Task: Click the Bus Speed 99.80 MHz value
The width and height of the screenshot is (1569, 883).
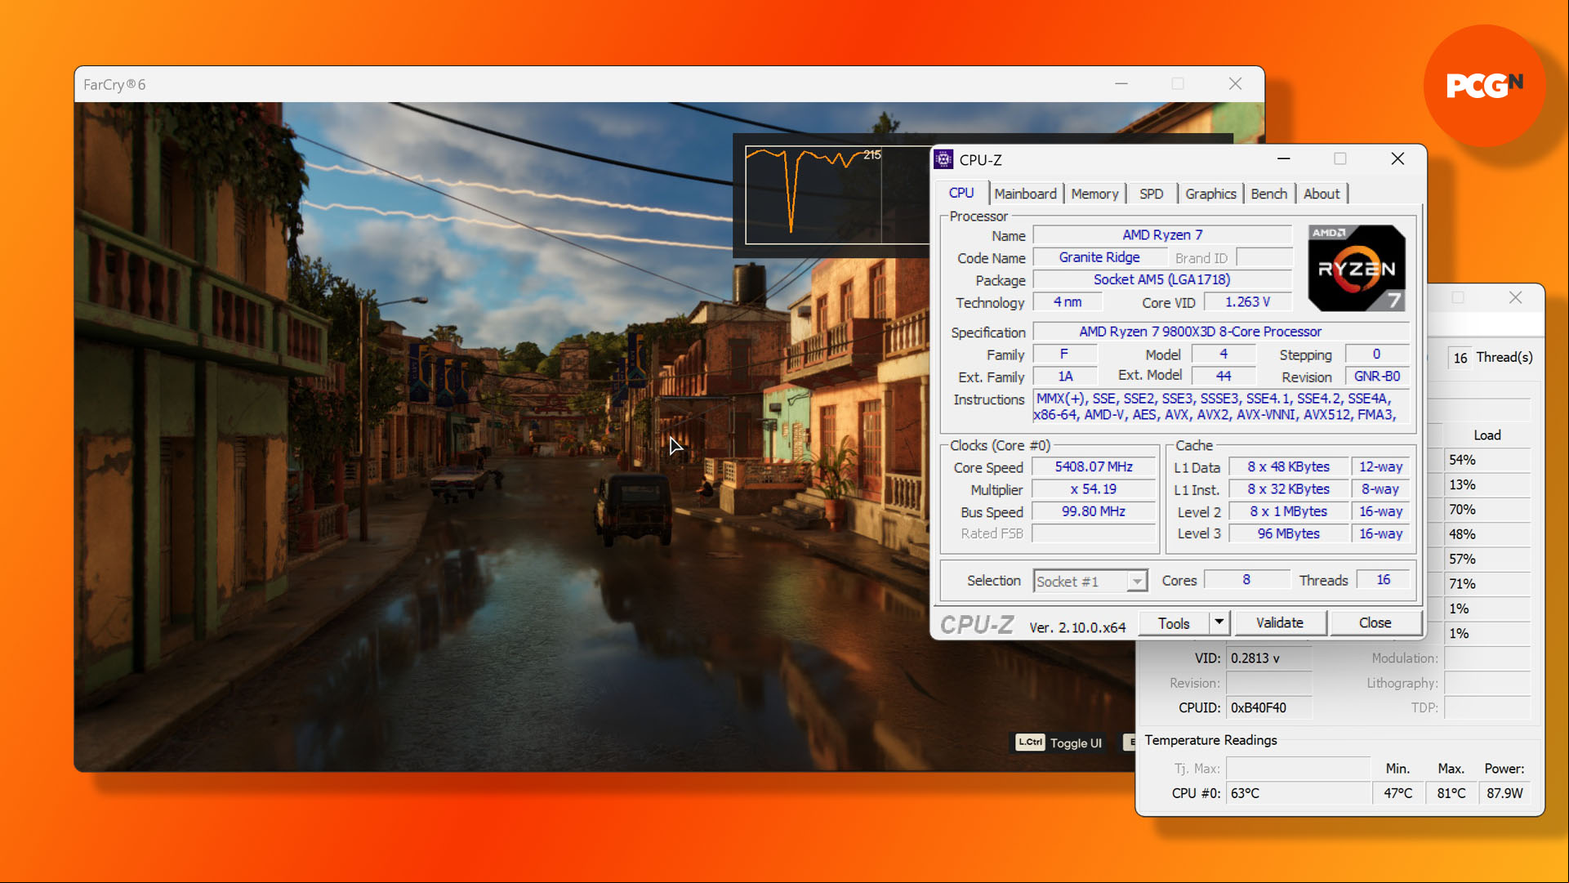Action: click(x=1093, y=511)
